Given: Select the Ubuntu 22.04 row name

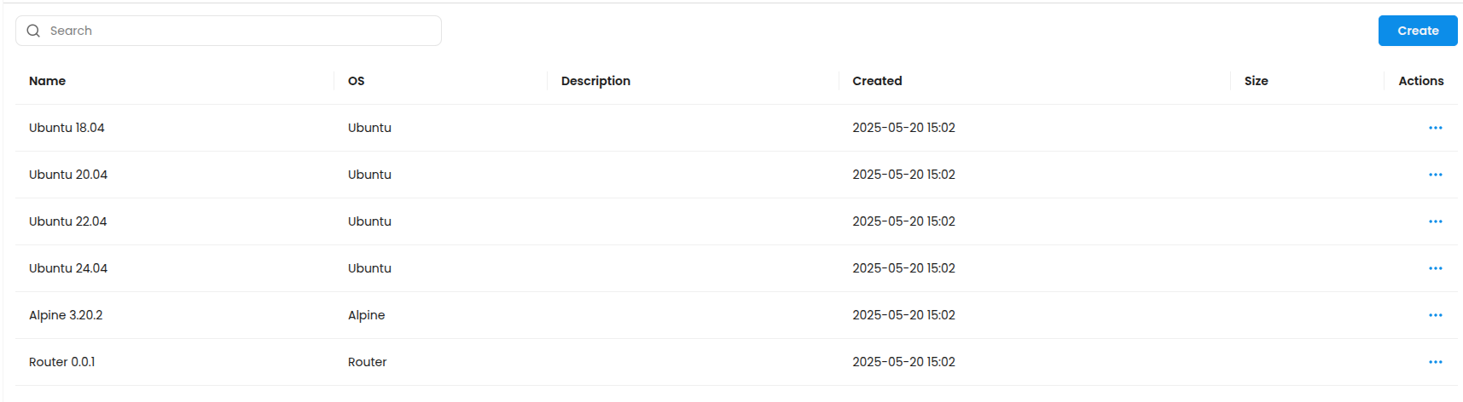Looking at the screenshot, I should [x=67, y=221].
